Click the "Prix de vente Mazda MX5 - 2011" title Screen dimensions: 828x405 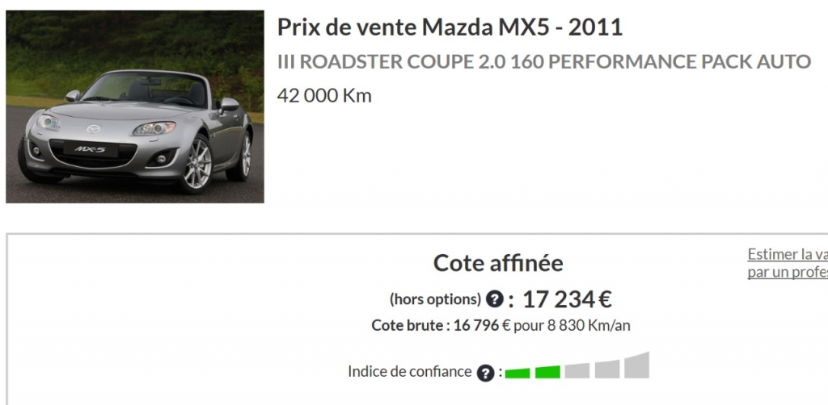pos(450,27)
